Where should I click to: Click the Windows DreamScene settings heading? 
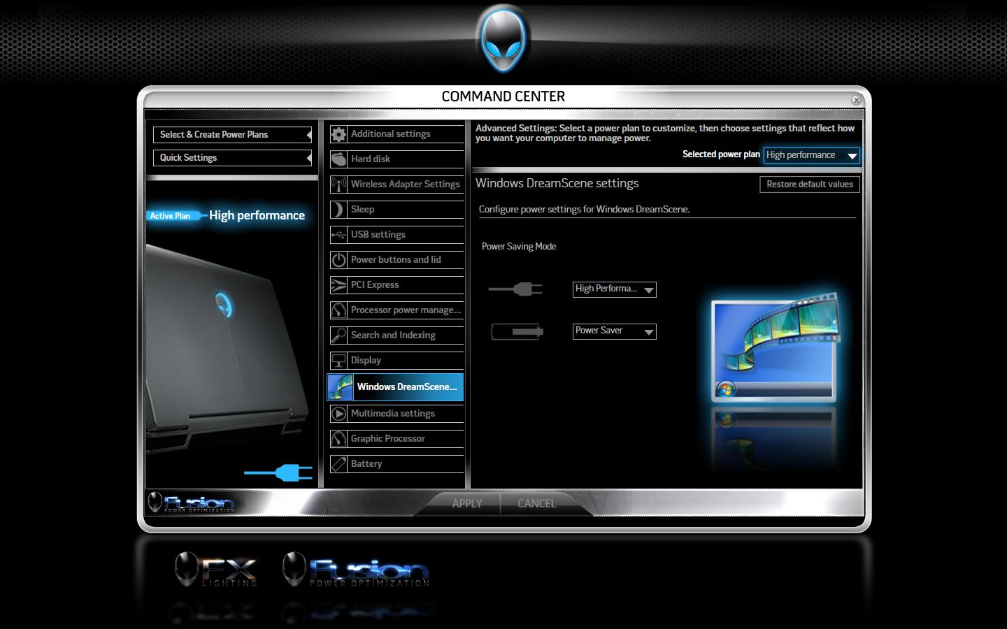557,184
